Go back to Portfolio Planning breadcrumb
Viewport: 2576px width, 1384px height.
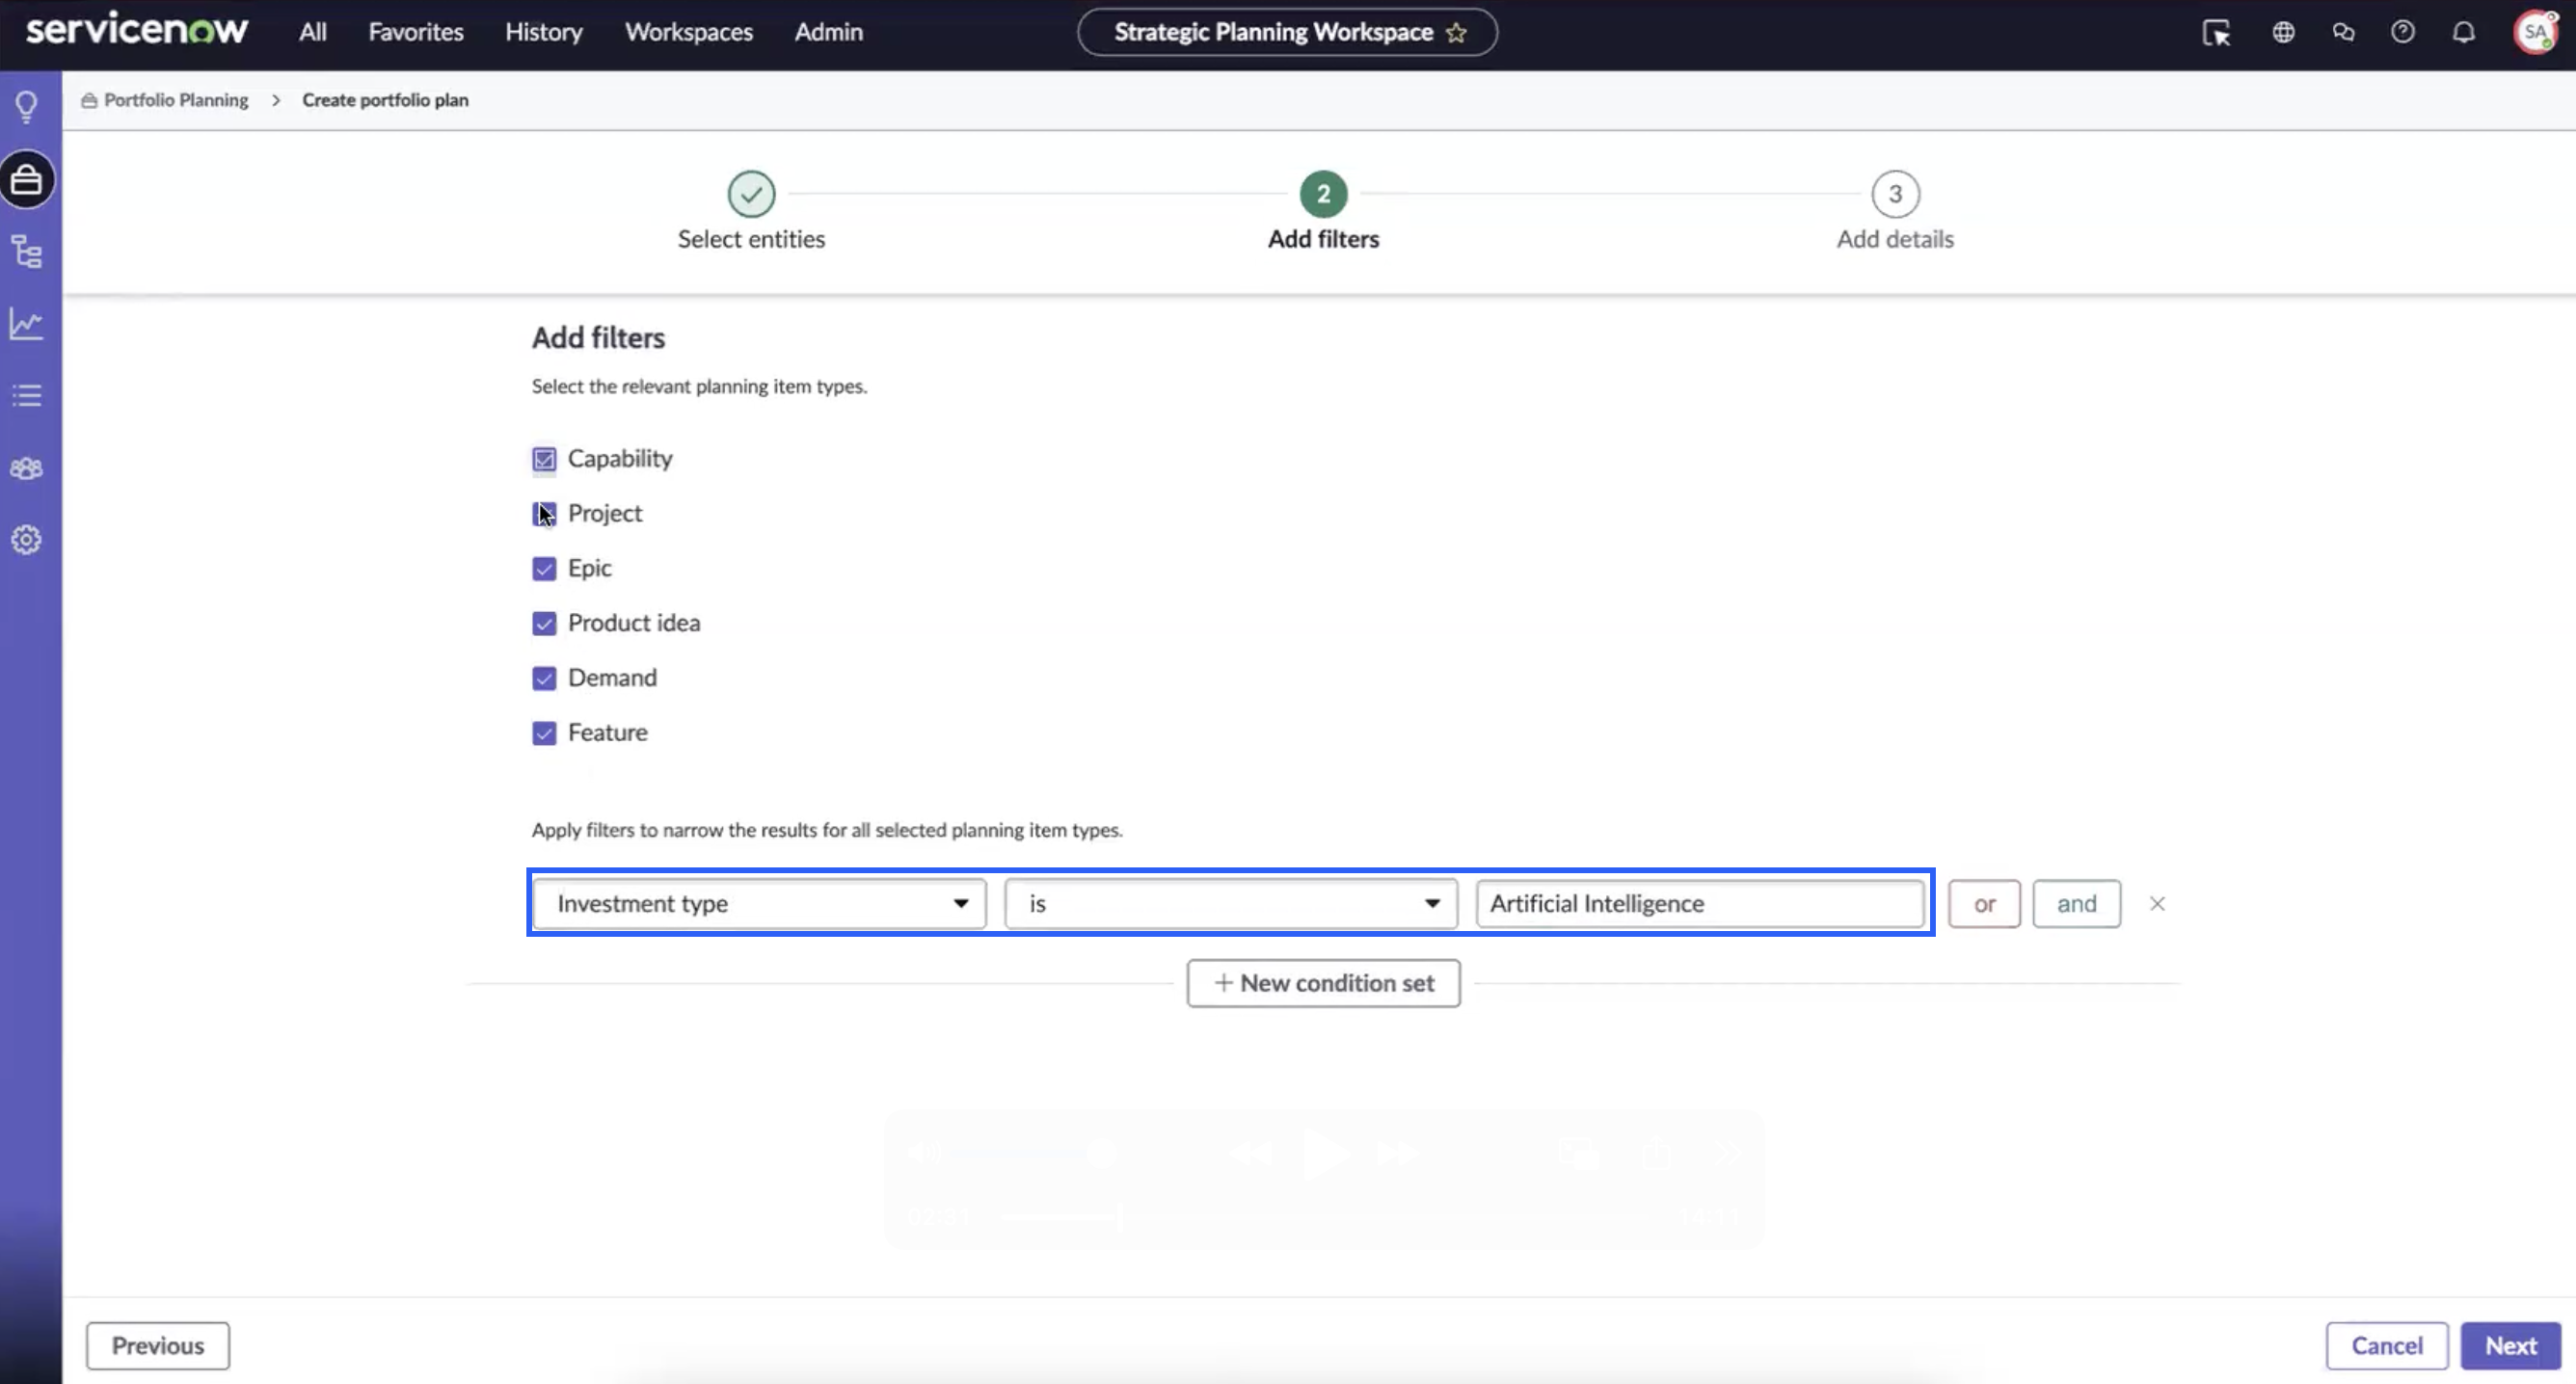point(176,100)
